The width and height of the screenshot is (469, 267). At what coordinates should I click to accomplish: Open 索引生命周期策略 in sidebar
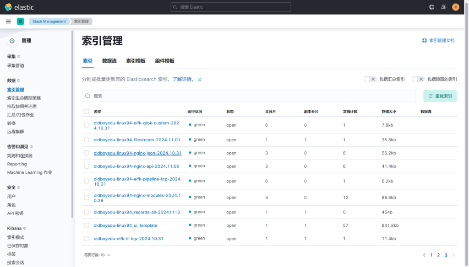click(x=24, y=98)
